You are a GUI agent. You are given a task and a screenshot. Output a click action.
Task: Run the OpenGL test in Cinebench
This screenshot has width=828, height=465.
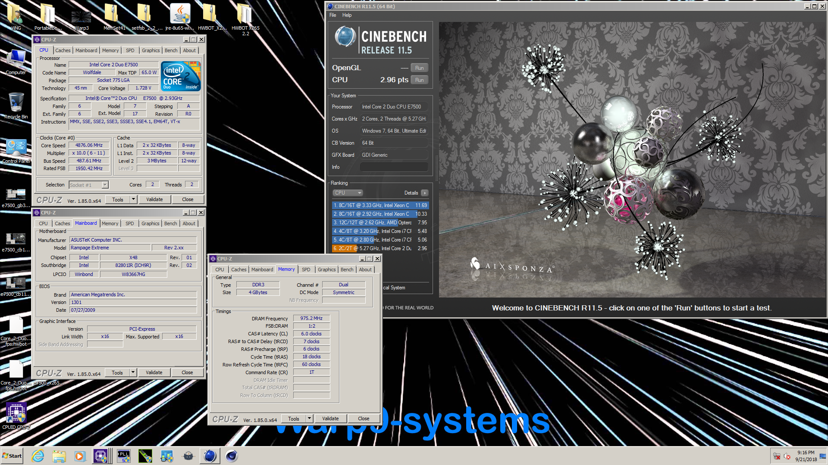coord(419,68)
